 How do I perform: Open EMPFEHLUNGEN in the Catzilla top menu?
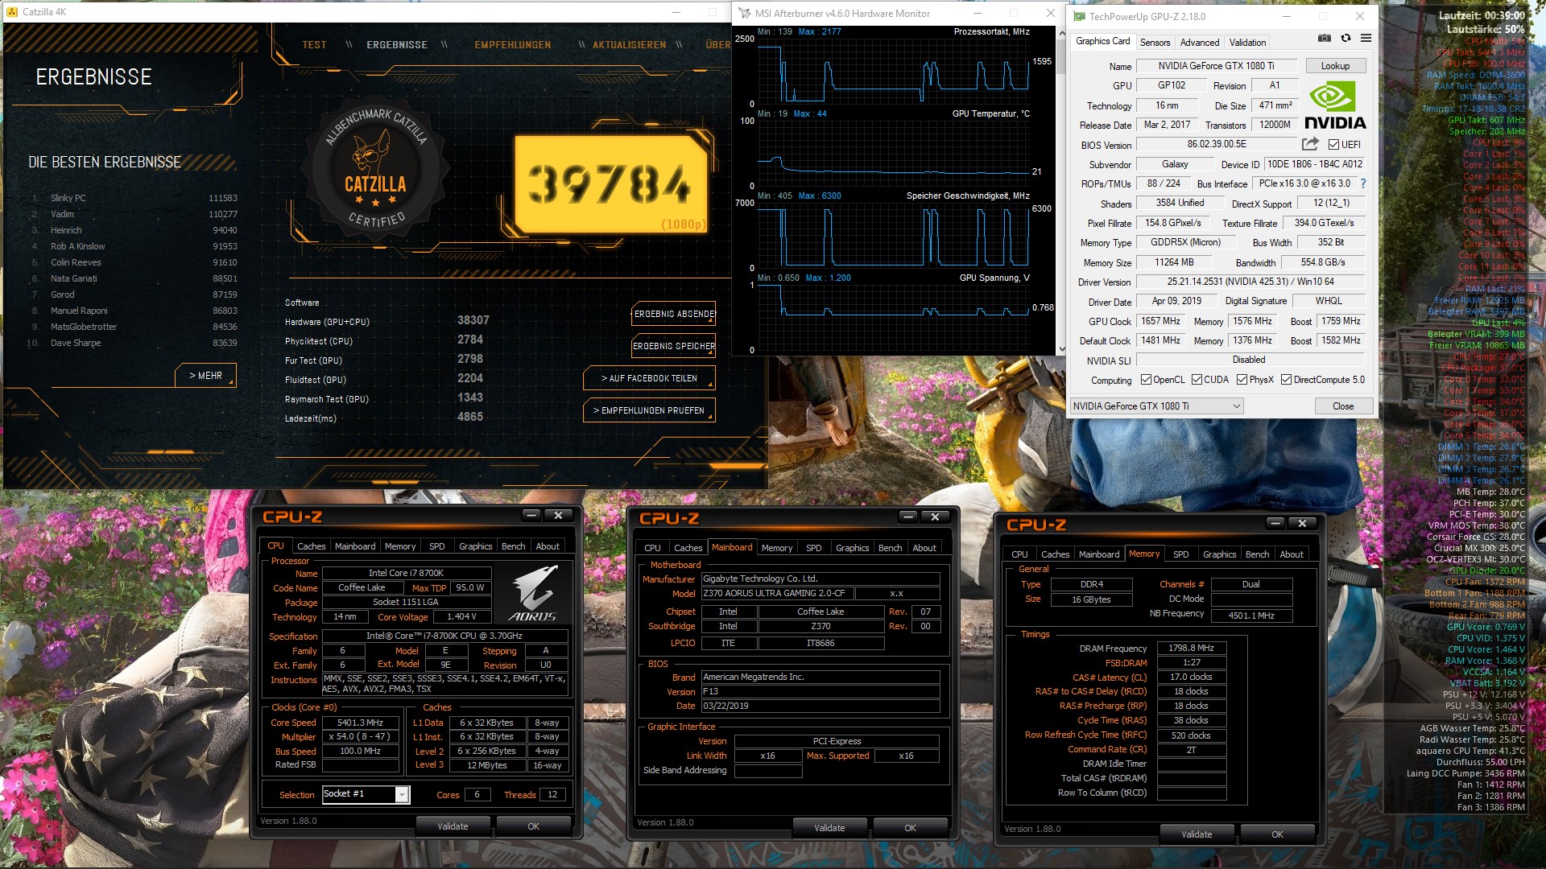tap(513, 45)
